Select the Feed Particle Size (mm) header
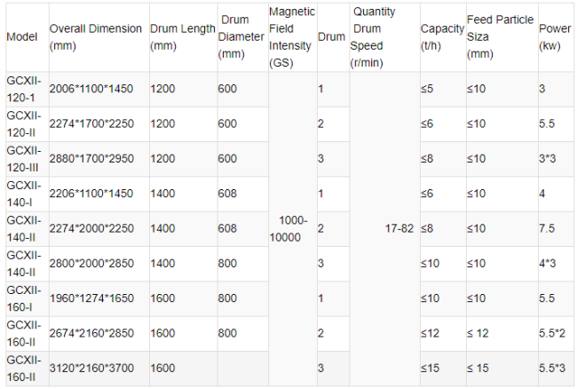The height and width of the screenshot is (389, 577). tap(499, 36)
